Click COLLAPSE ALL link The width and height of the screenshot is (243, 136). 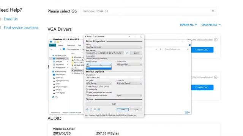211,25
